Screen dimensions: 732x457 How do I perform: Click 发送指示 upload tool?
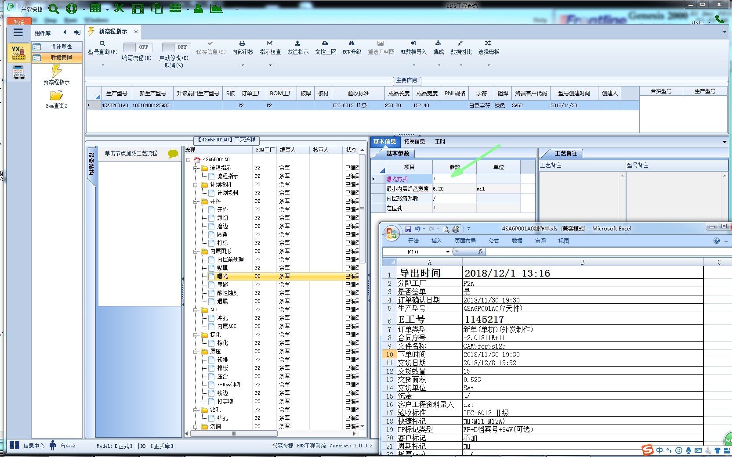tap(298, 47)
